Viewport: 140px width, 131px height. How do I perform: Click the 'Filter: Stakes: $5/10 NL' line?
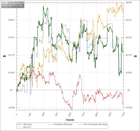coord(13,2)
